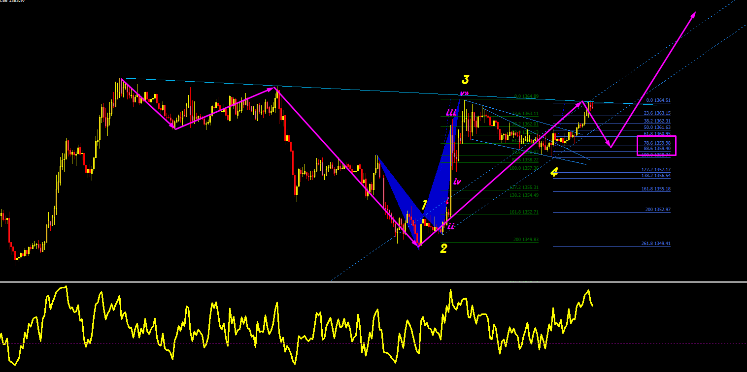
Task: Select the green Fibonacci label "161.8 1352.71"
Action: (524, 212)
